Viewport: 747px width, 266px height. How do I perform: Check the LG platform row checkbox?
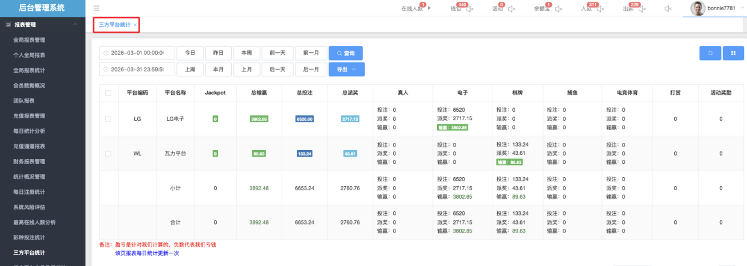[108, 119]
